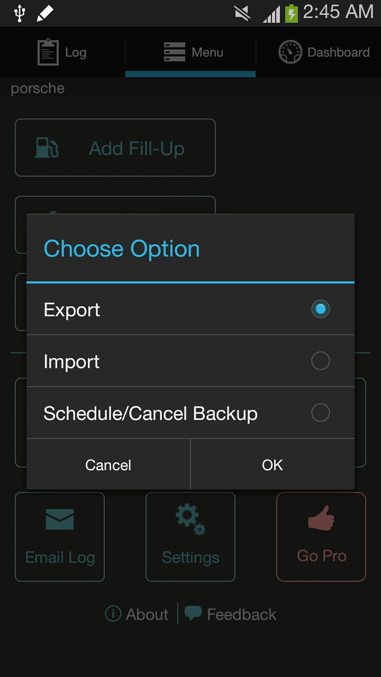Open the Dashboard tab label
Viewport: 381px width, 677px height.
[x=338, y=52]
